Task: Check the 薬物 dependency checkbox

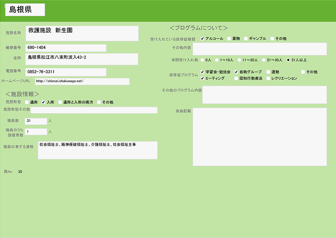Action: (229, 39)
